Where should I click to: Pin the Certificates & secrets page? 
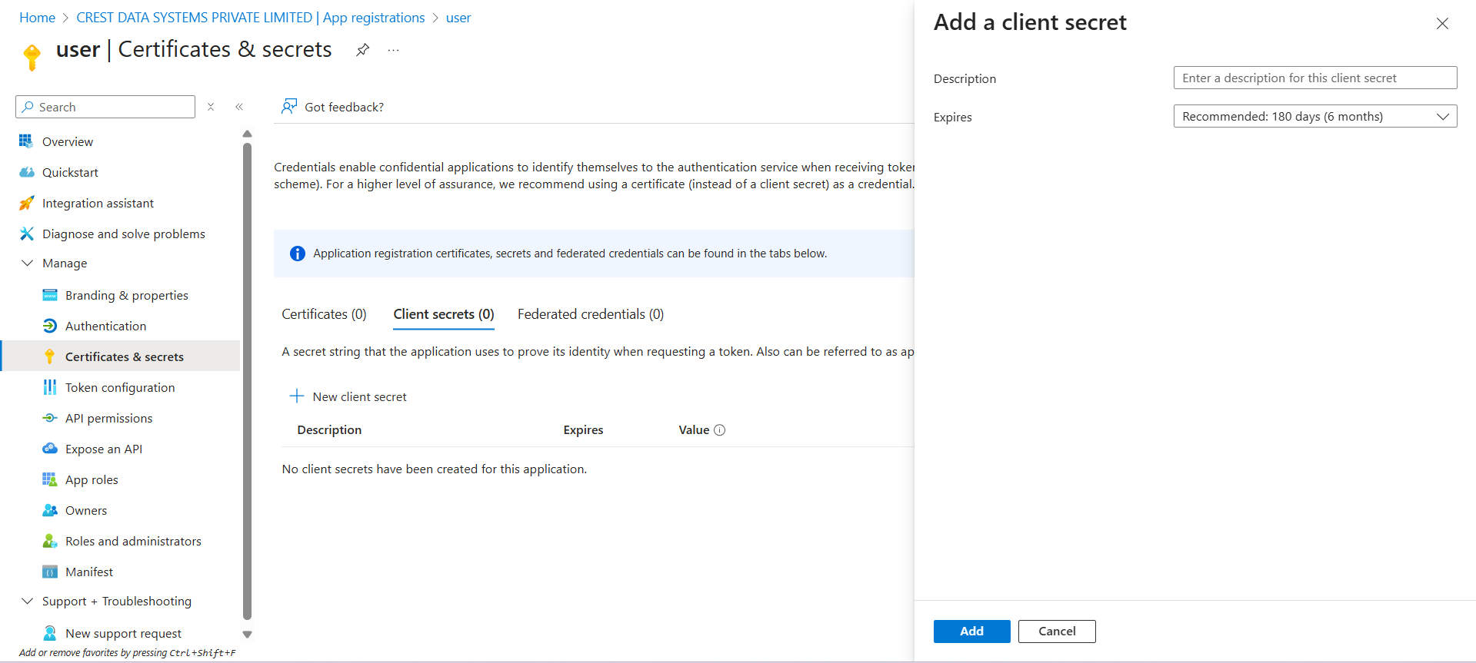362,50
